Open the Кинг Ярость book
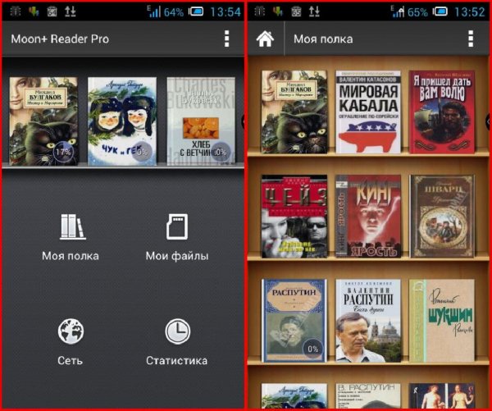 point(368,217)
